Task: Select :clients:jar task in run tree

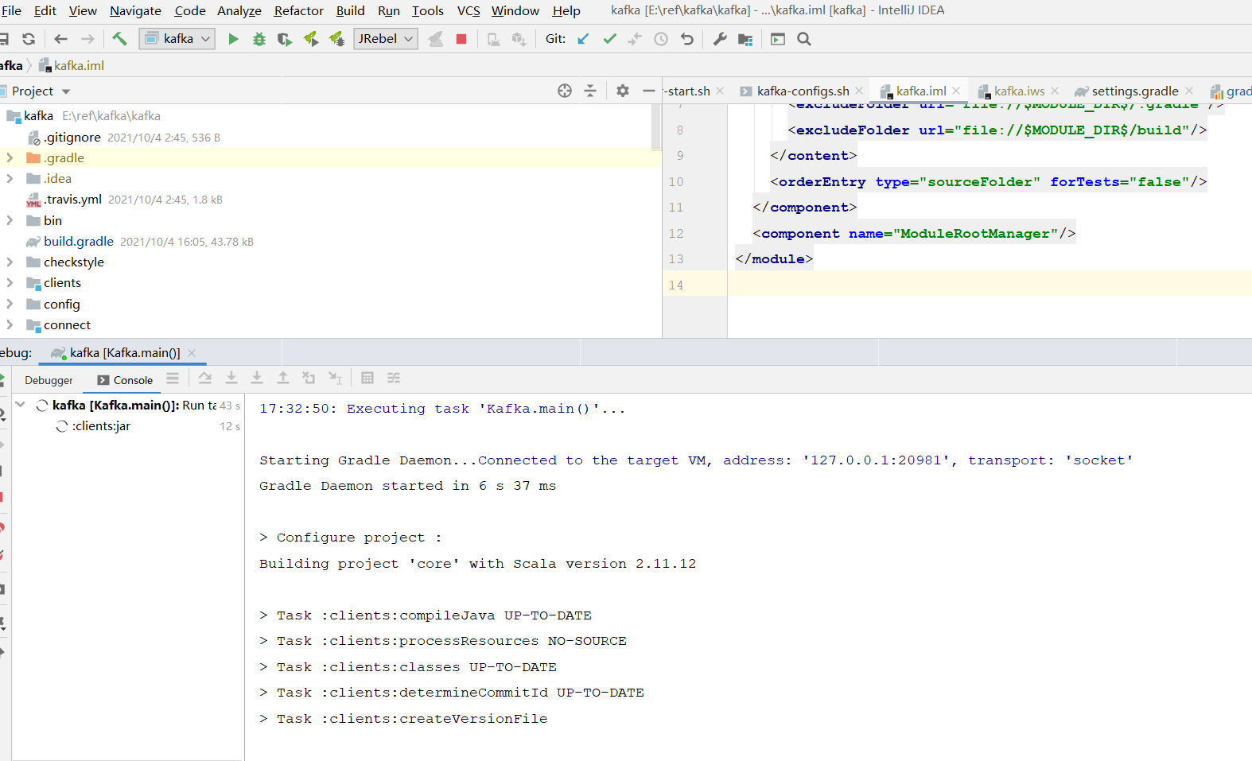Action: point(101,426)
